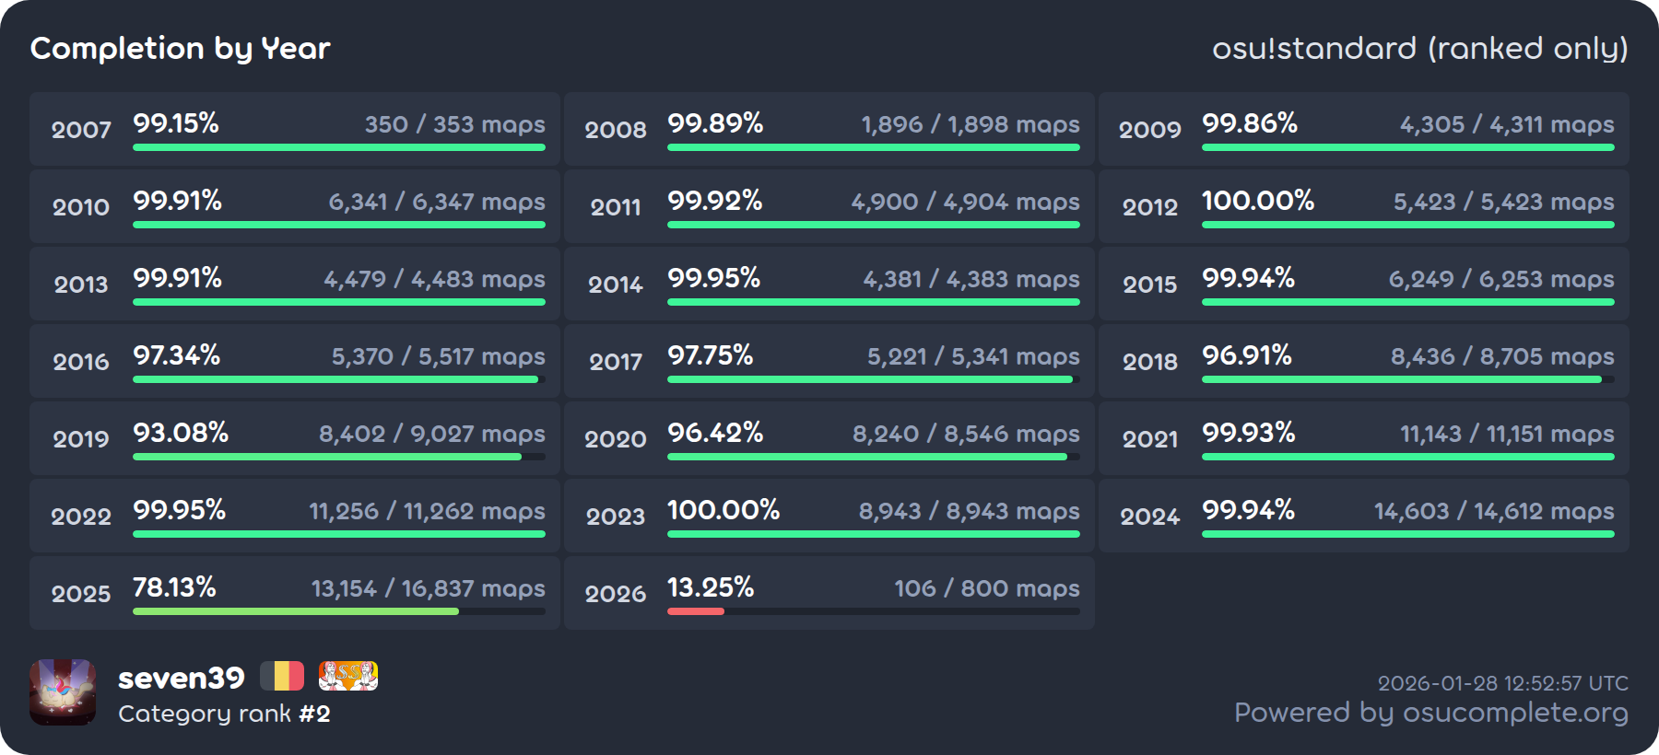Open the seven39 username link

(182, 679)
